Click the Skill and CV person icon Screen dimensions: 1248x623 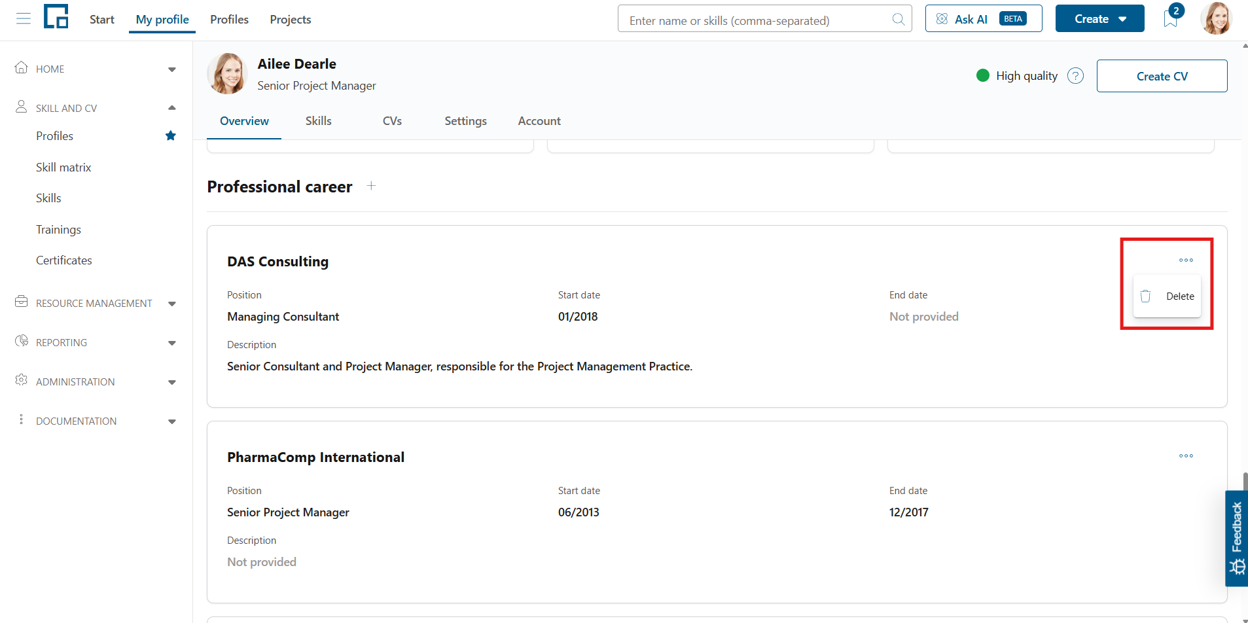tap(22, 107)
